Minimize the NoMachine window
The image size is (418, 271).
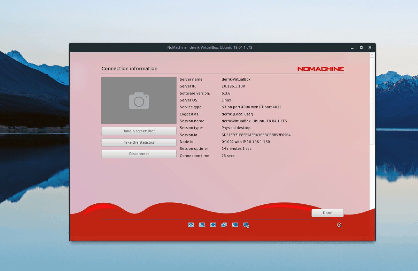352,47
